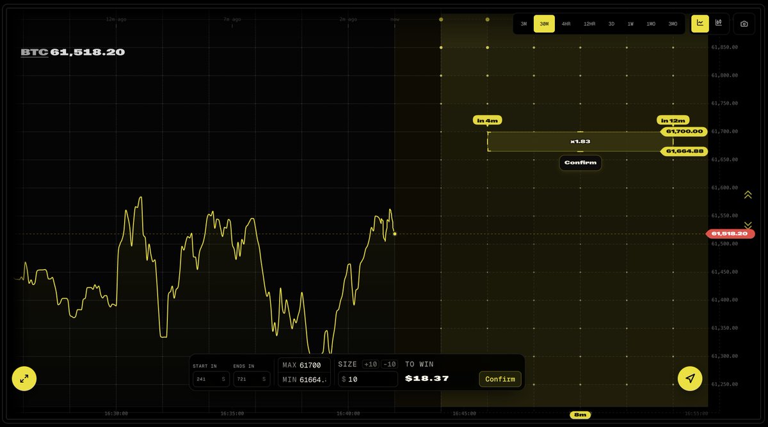The image size is (768, 427).
Task: Select the 3MO timeframe
Action: (x=673, y=24)
